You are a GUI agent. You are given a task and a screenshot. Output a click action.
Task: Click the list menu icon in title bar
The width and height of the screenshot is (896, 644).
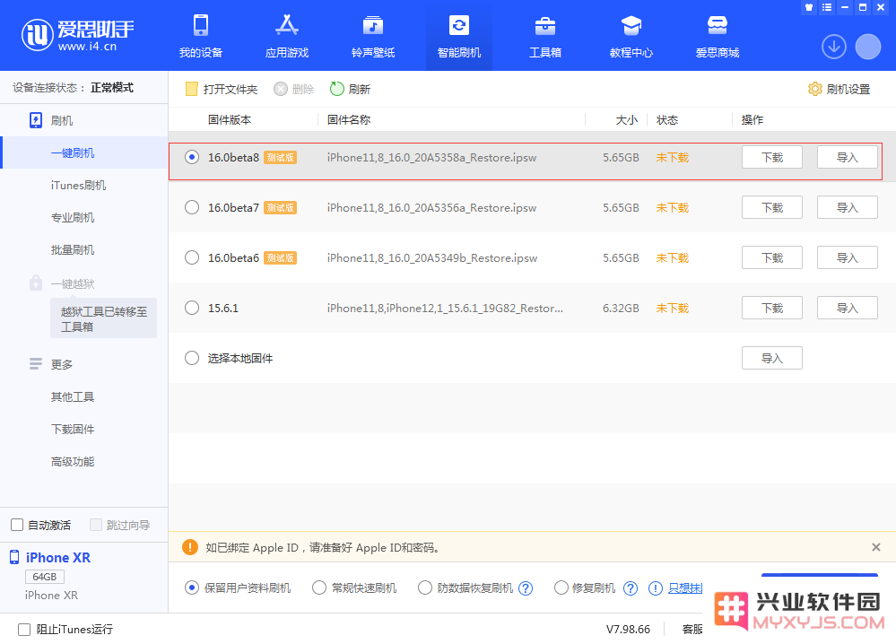coord(827,7)
